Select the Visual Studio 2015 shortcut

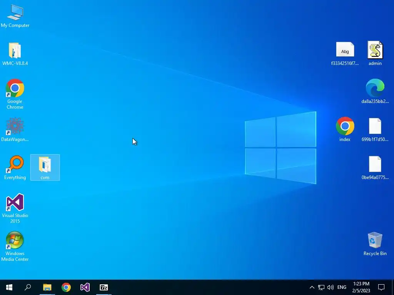[x=15, y=208]
